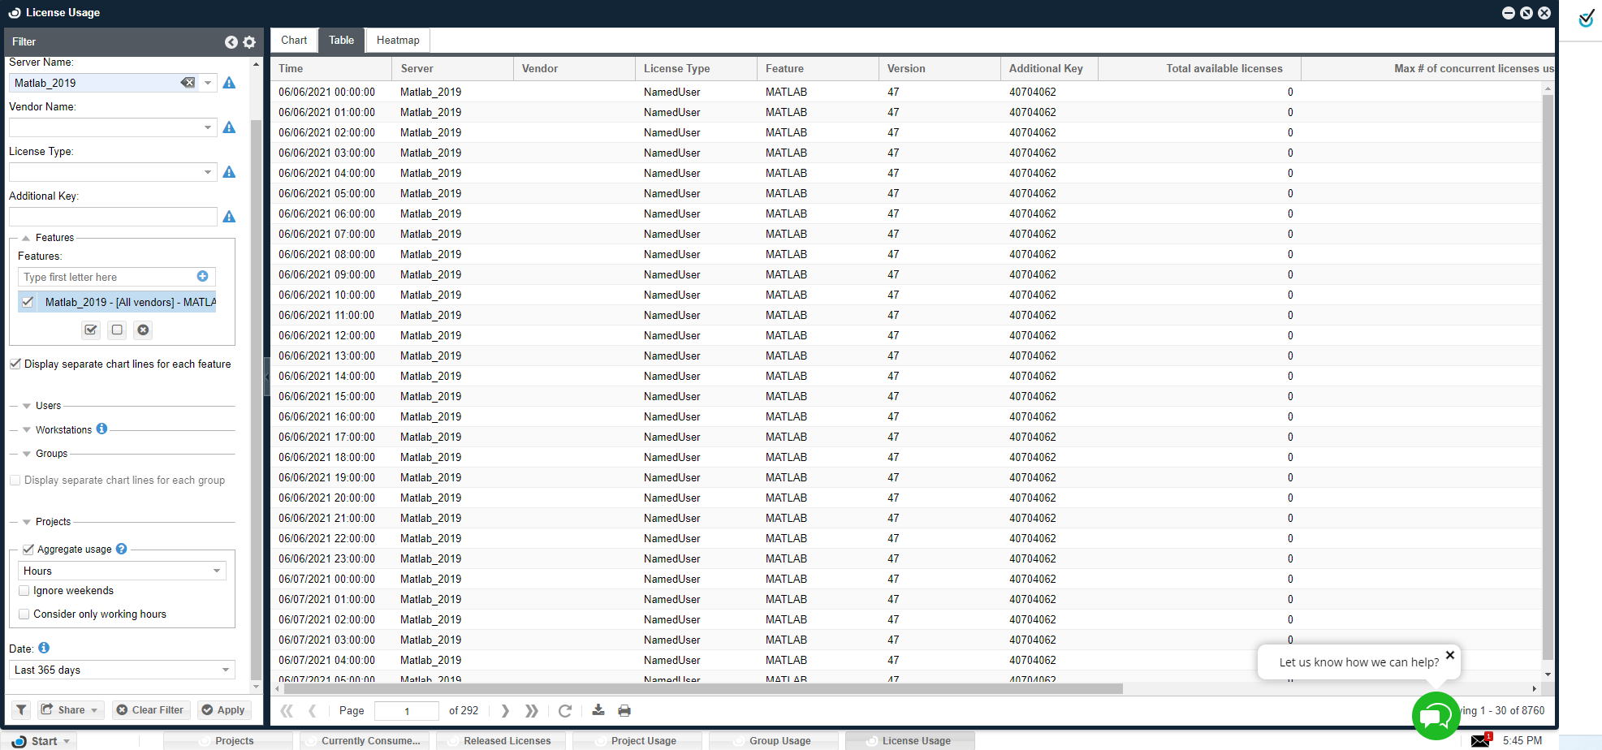Enable Ignore weekends option

[x=24, y=591]
